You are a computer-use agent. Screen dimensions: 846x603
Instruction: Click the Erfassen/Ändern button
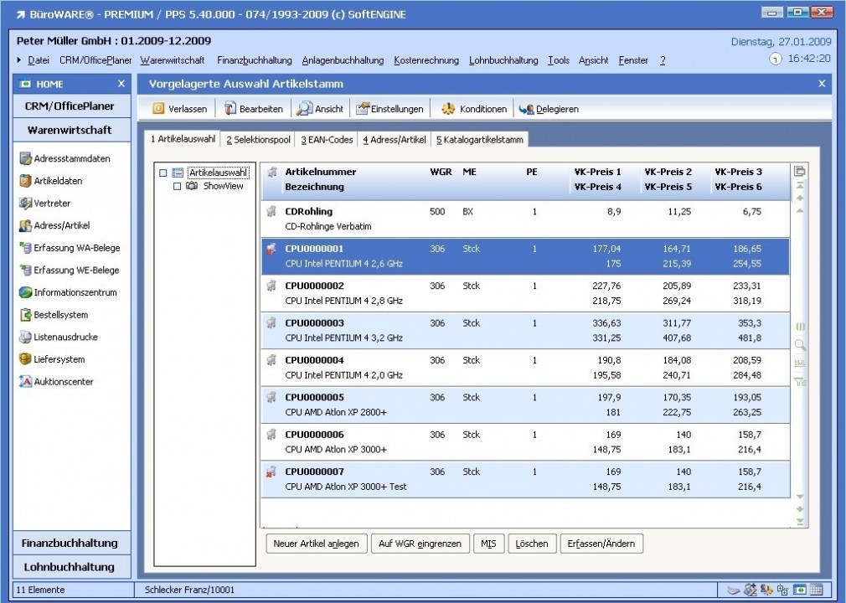click(601, 544)
